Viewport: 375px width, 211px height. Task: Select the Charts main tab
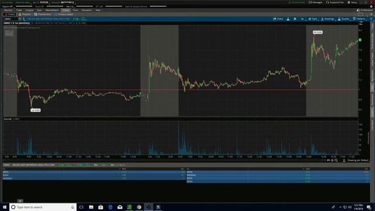66,11
